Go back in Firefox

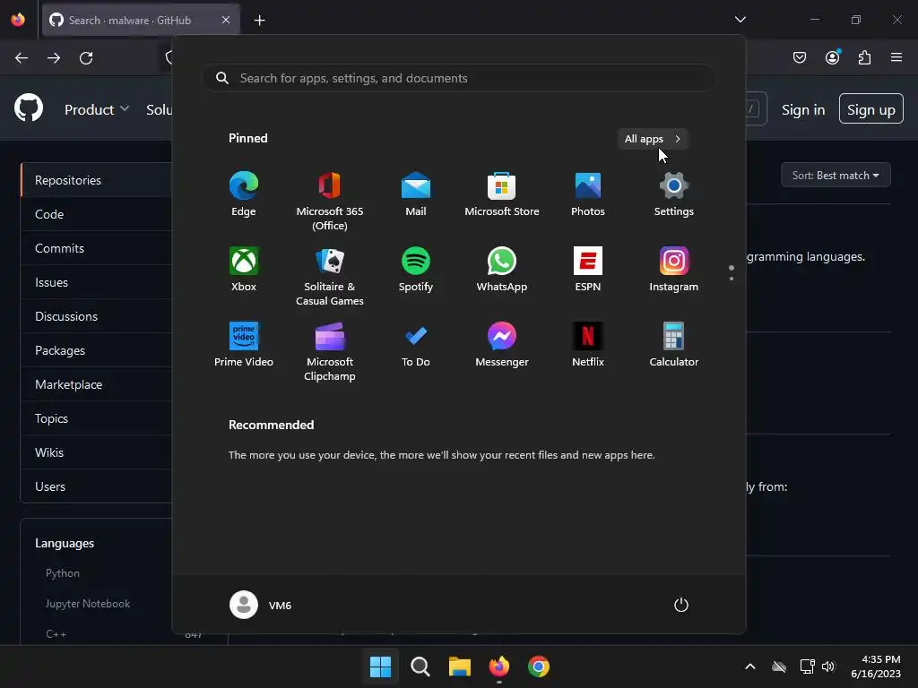tap(22, 58)
